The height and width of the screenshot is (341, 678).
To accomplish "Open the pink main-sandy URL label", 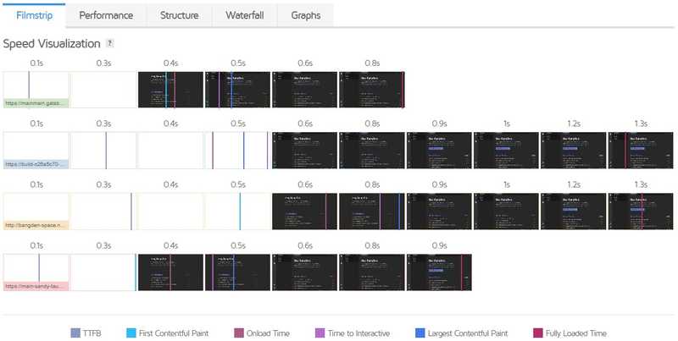I will pos(36,286).
